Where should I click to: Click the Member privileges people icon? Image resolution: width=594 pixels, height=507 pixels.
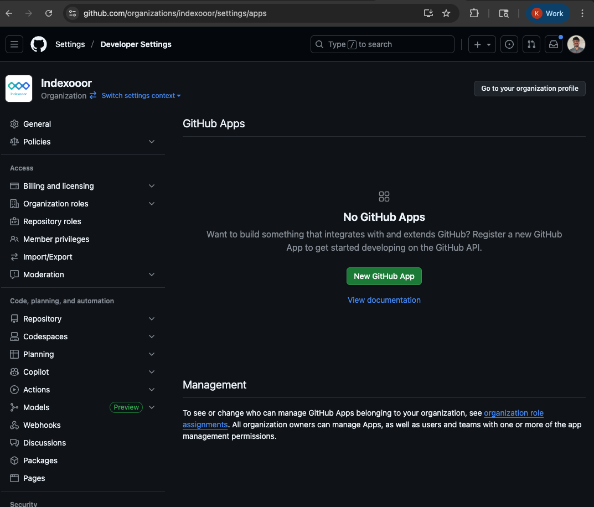(14, 239)
